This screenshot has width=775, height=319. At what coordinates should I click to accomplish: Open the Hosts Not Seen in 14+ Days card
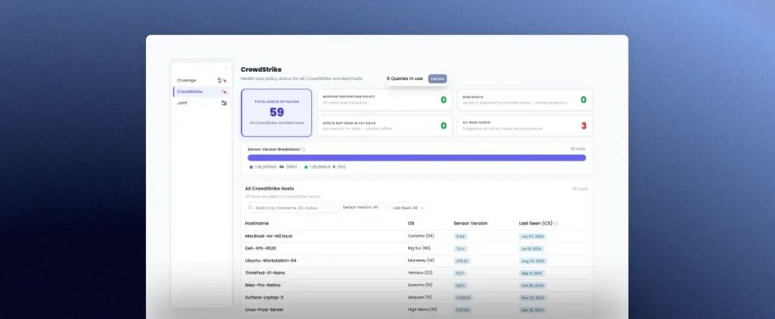pyautogui.click(x=384, y=126)
